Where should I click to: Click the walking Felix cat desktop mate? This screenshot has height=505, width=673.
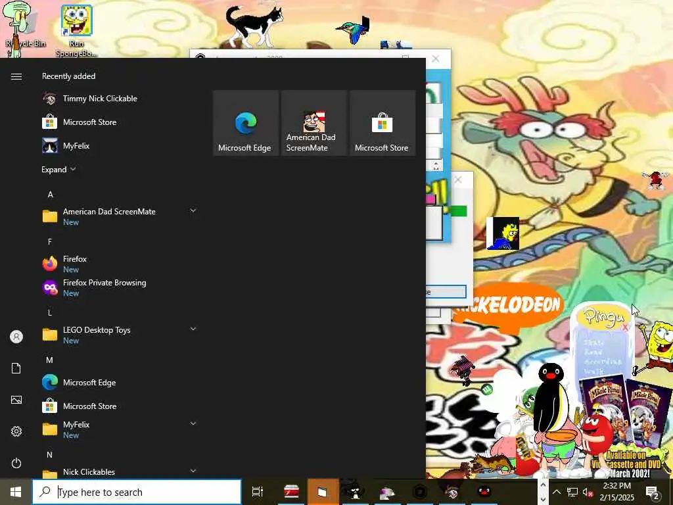pyautogui.click(x=254, y=26)
